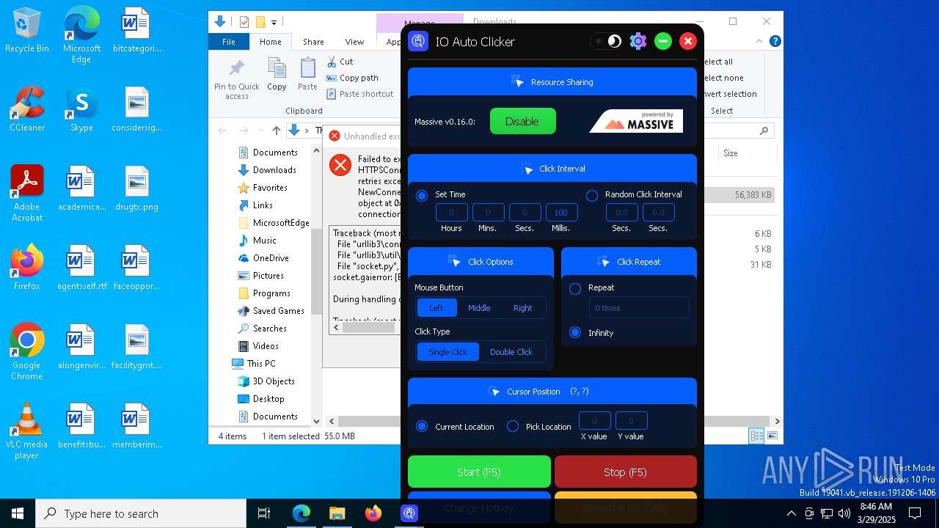Open Skype desktop shortcut

81,109
